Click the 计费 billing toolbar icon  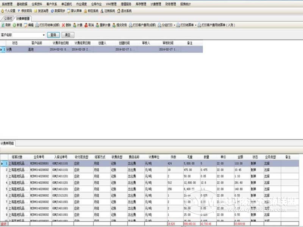pos(75,25)
